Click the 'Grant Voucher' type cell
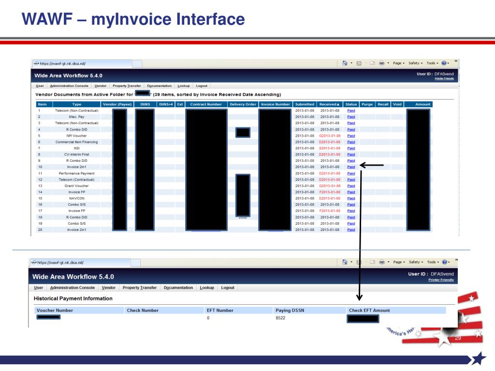 point(77,186)
